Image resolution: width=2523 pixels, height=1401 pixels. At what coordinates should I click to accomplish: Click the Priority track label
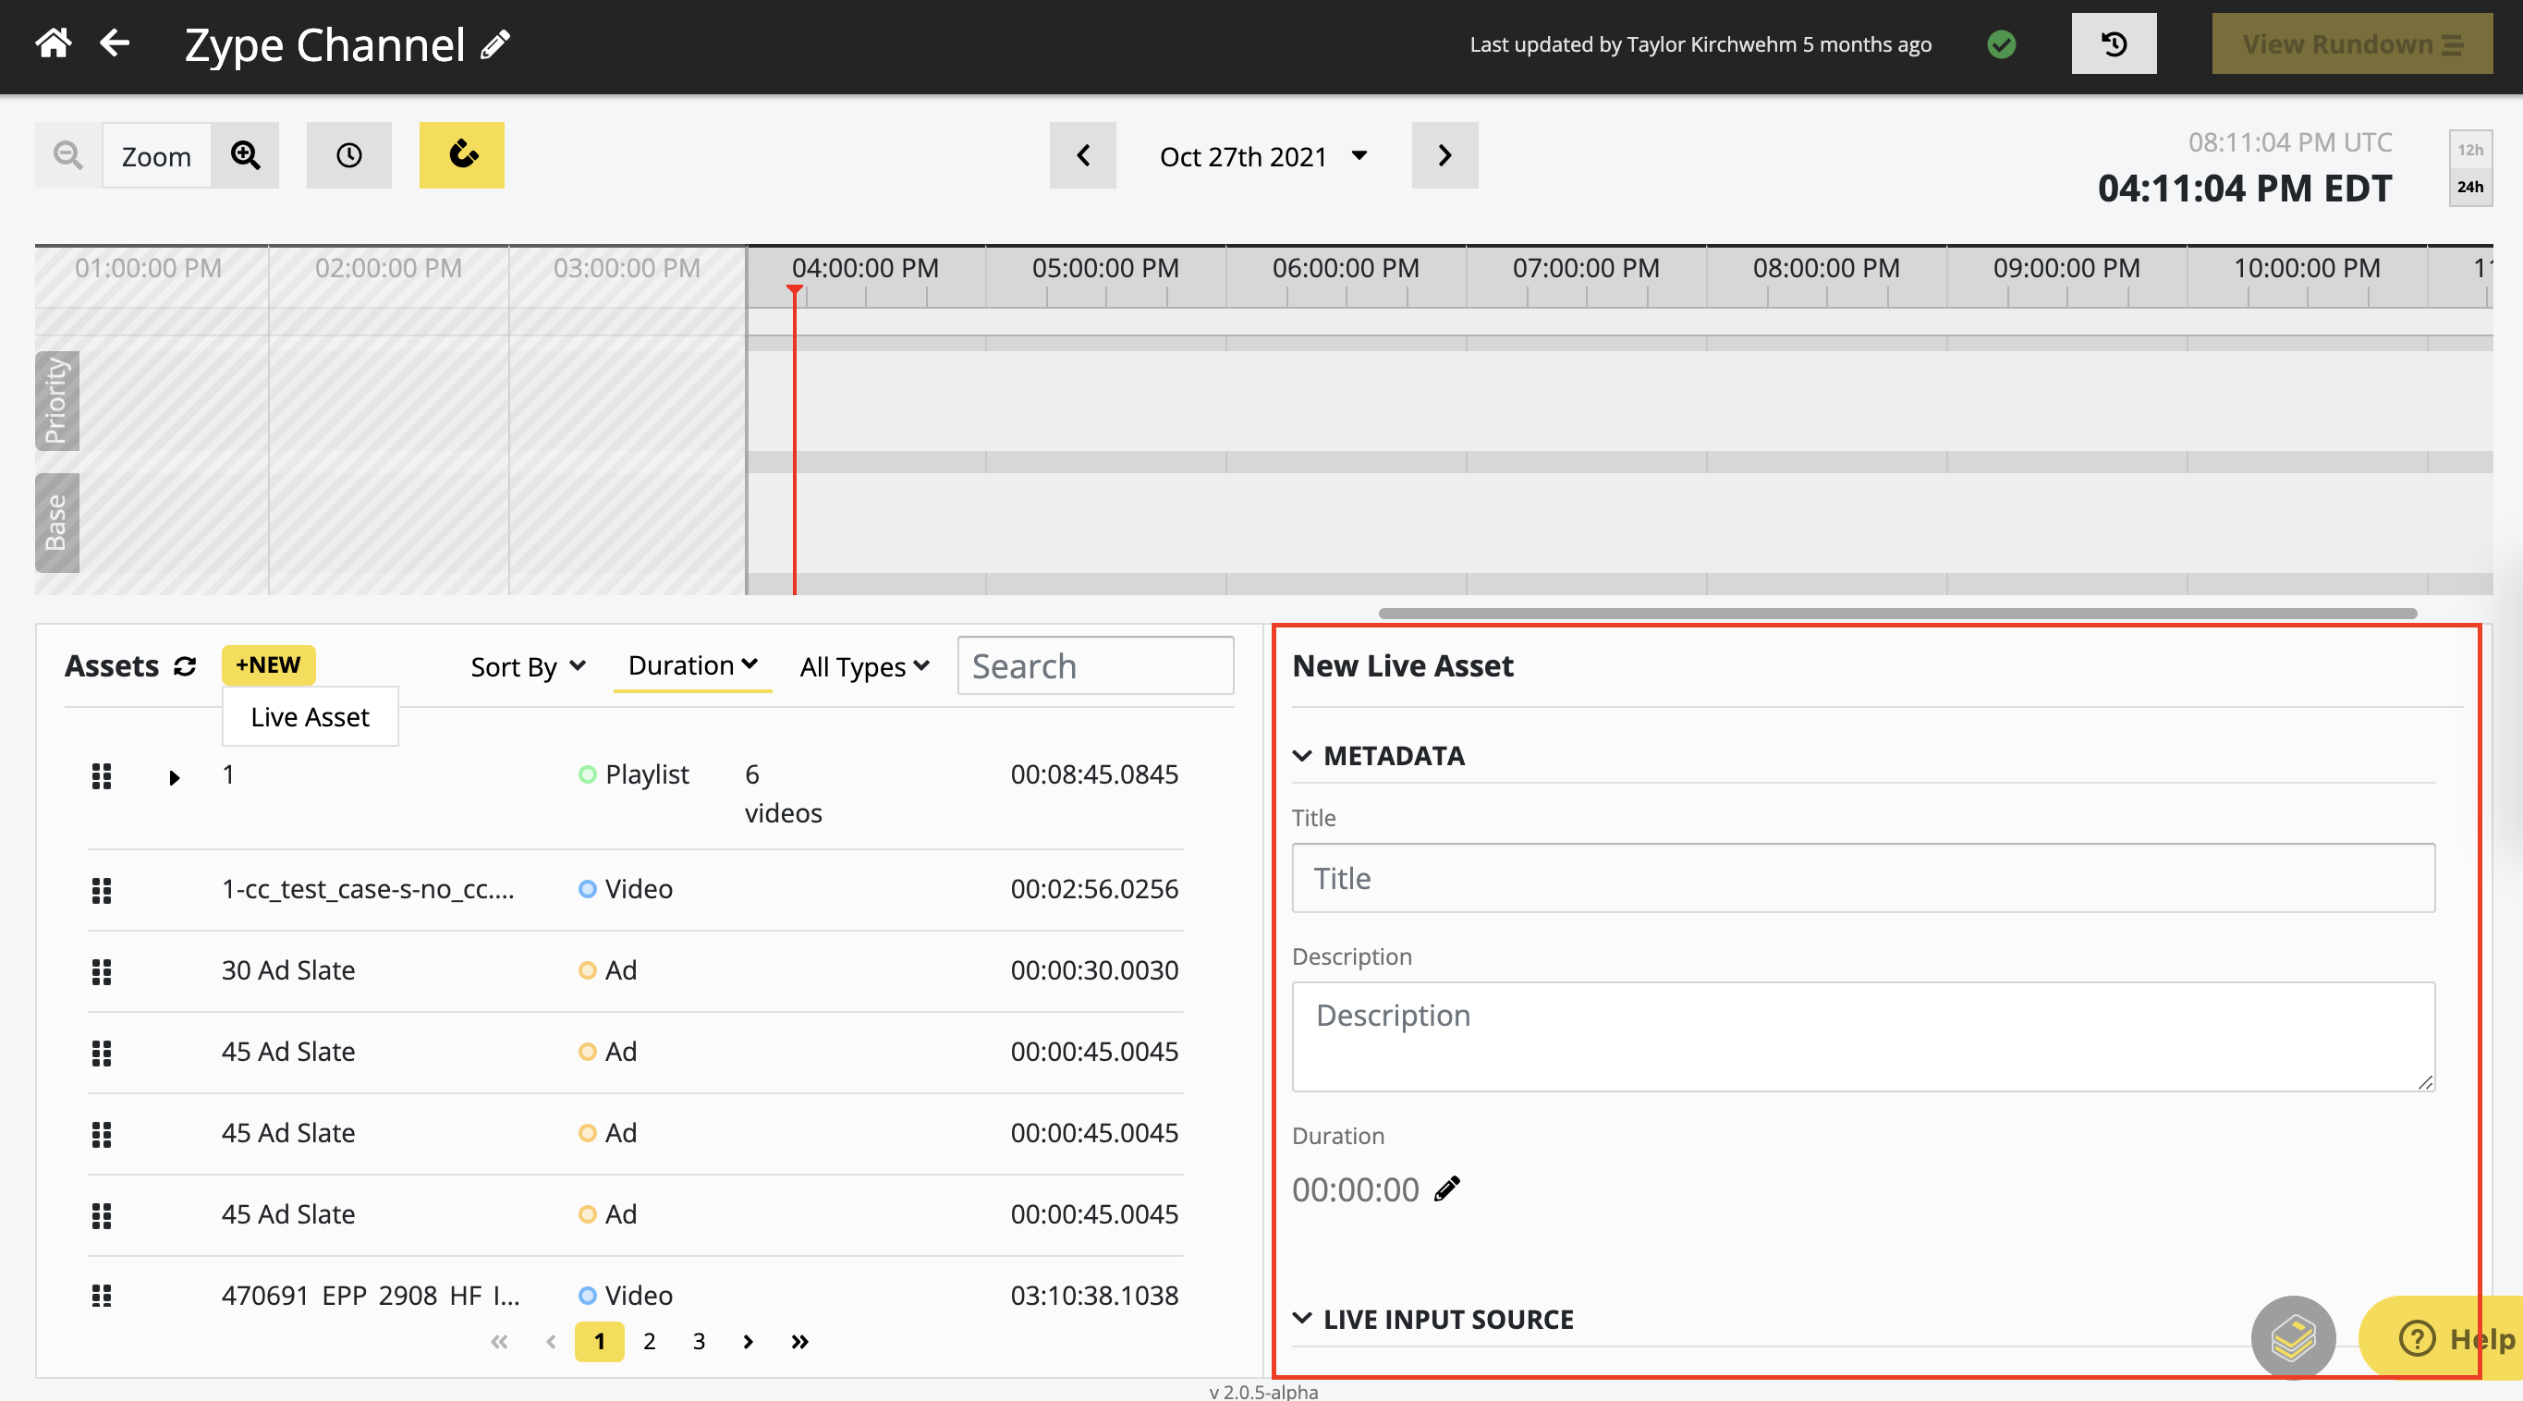[x=56, y=401]
